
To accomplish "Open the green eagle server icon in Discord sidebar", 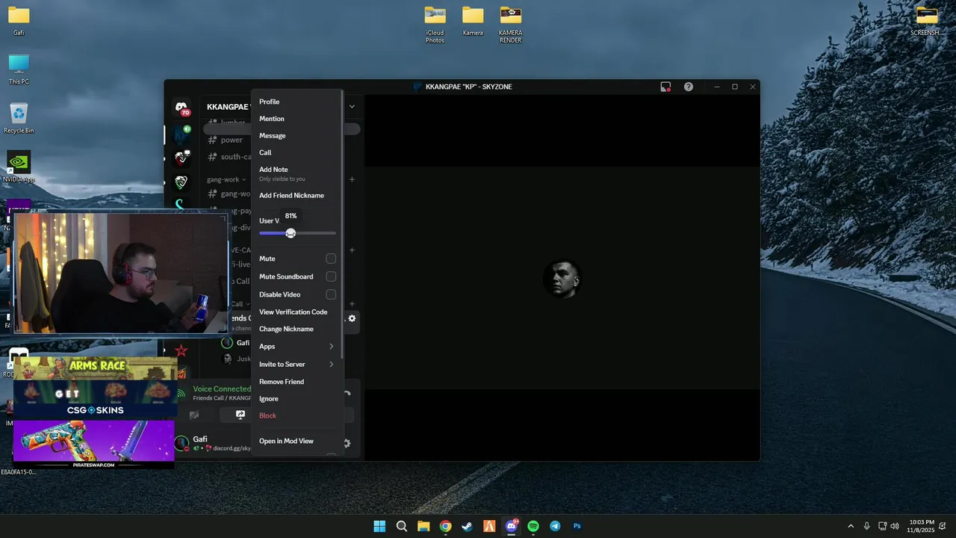I will pos(181,182).
